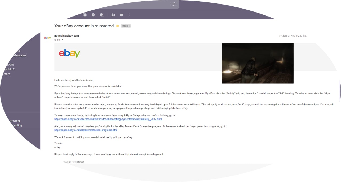Snooze this email with the clock icon
The image size is (341, 182).
coord(93,15)
